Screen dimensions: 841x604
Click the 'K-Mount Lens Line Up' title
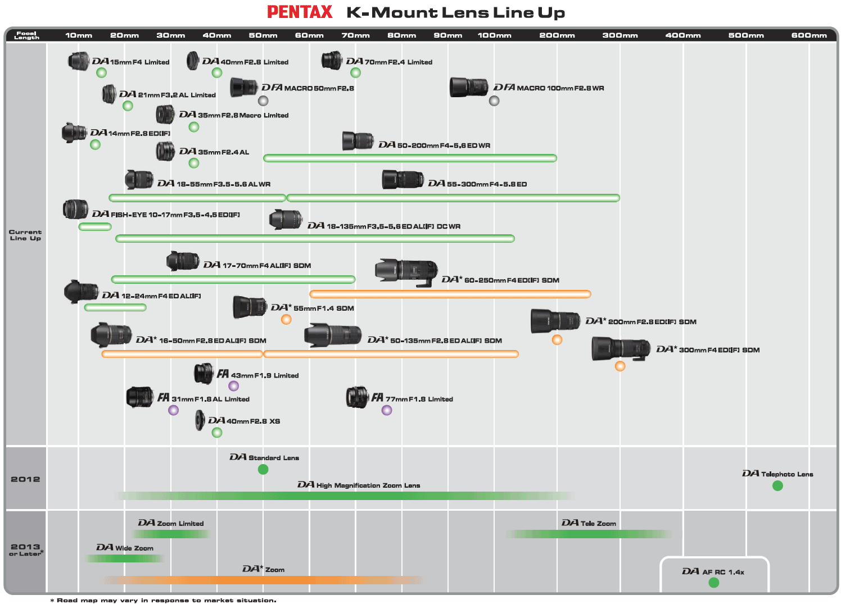point(456,12)
